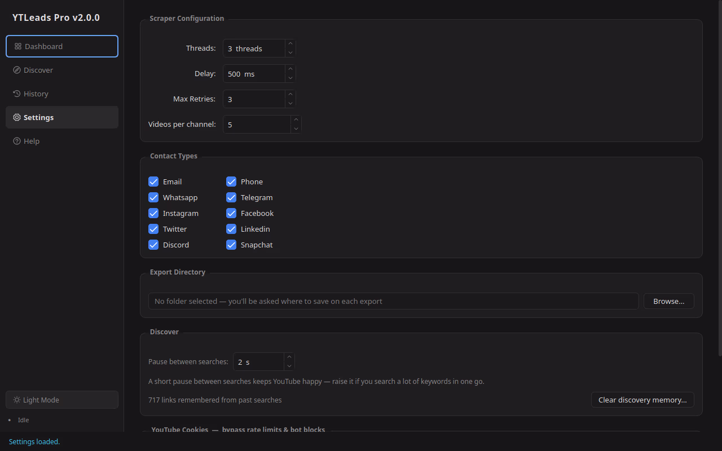
Task: Click the Threads input field
Action: click(x=254, y=48)
